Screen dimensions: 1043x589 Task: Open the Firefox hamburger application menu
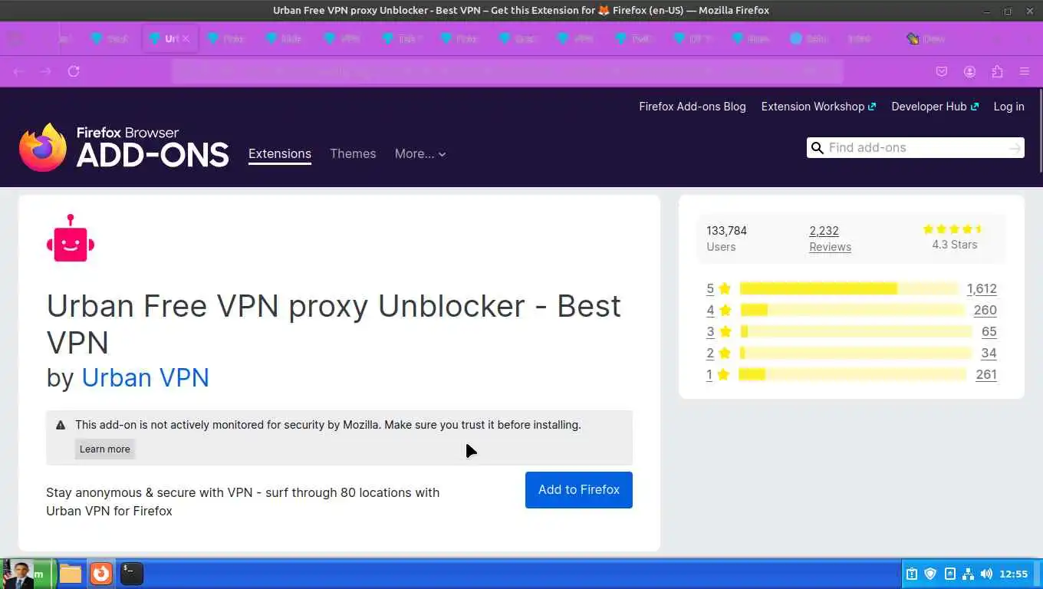[1025, 71]
